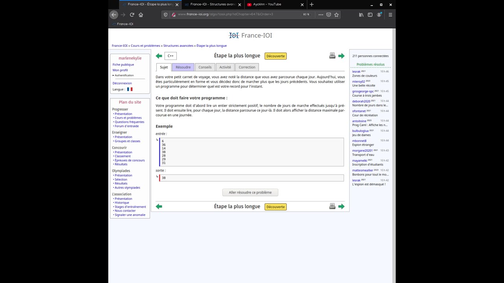Open the Stages d'entraînement link

pos(130,207)
